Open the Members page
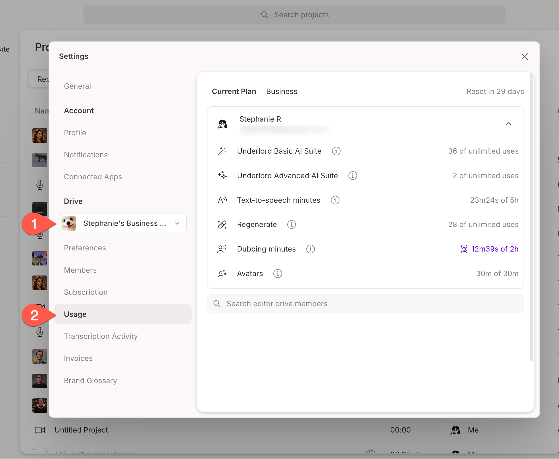The width and height of the screenshot is (559, 459). (80, 270)
